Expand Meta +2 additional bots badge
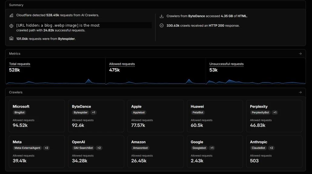The width and height of the screenshot is (312, 174). [46, 148]
